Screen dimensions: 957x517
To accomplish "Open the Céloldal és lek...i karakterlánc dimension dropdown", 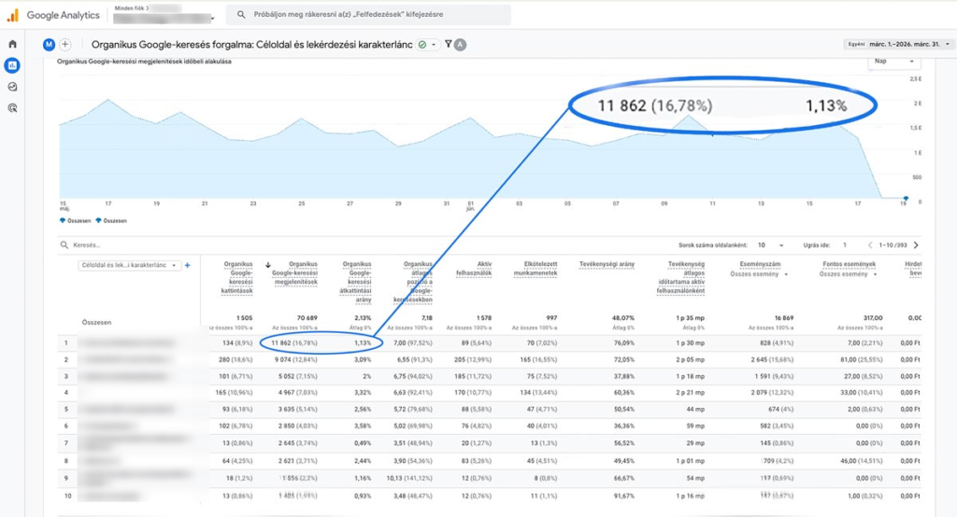I will tap(129, 265).
